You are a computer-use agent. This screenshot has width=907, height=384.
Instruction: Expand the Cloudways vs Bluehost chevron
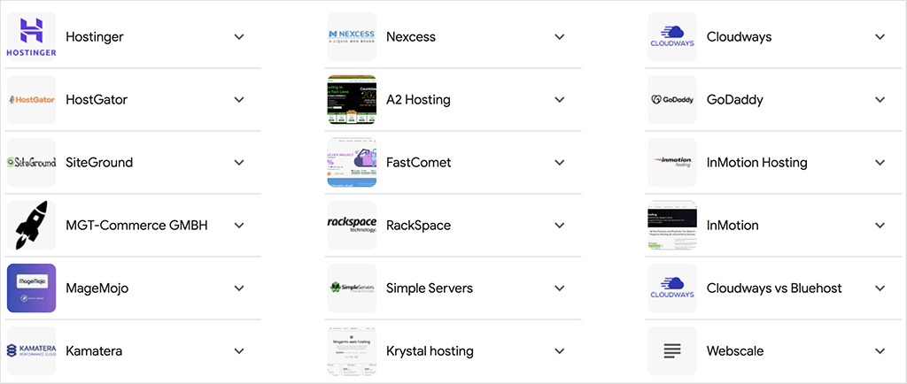[880, 288]
